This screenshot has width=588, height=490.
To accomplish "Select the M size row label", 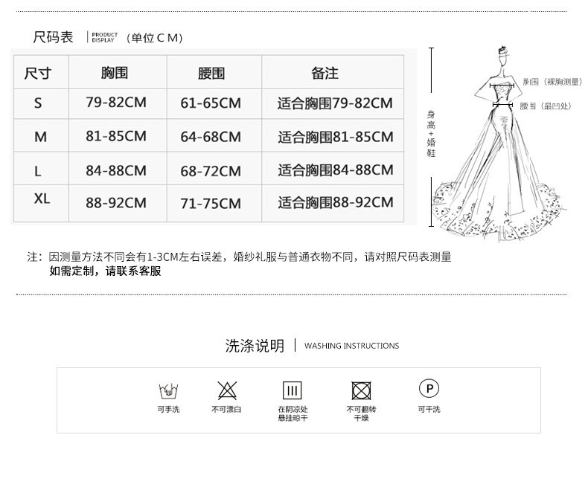I will point(40,137).
